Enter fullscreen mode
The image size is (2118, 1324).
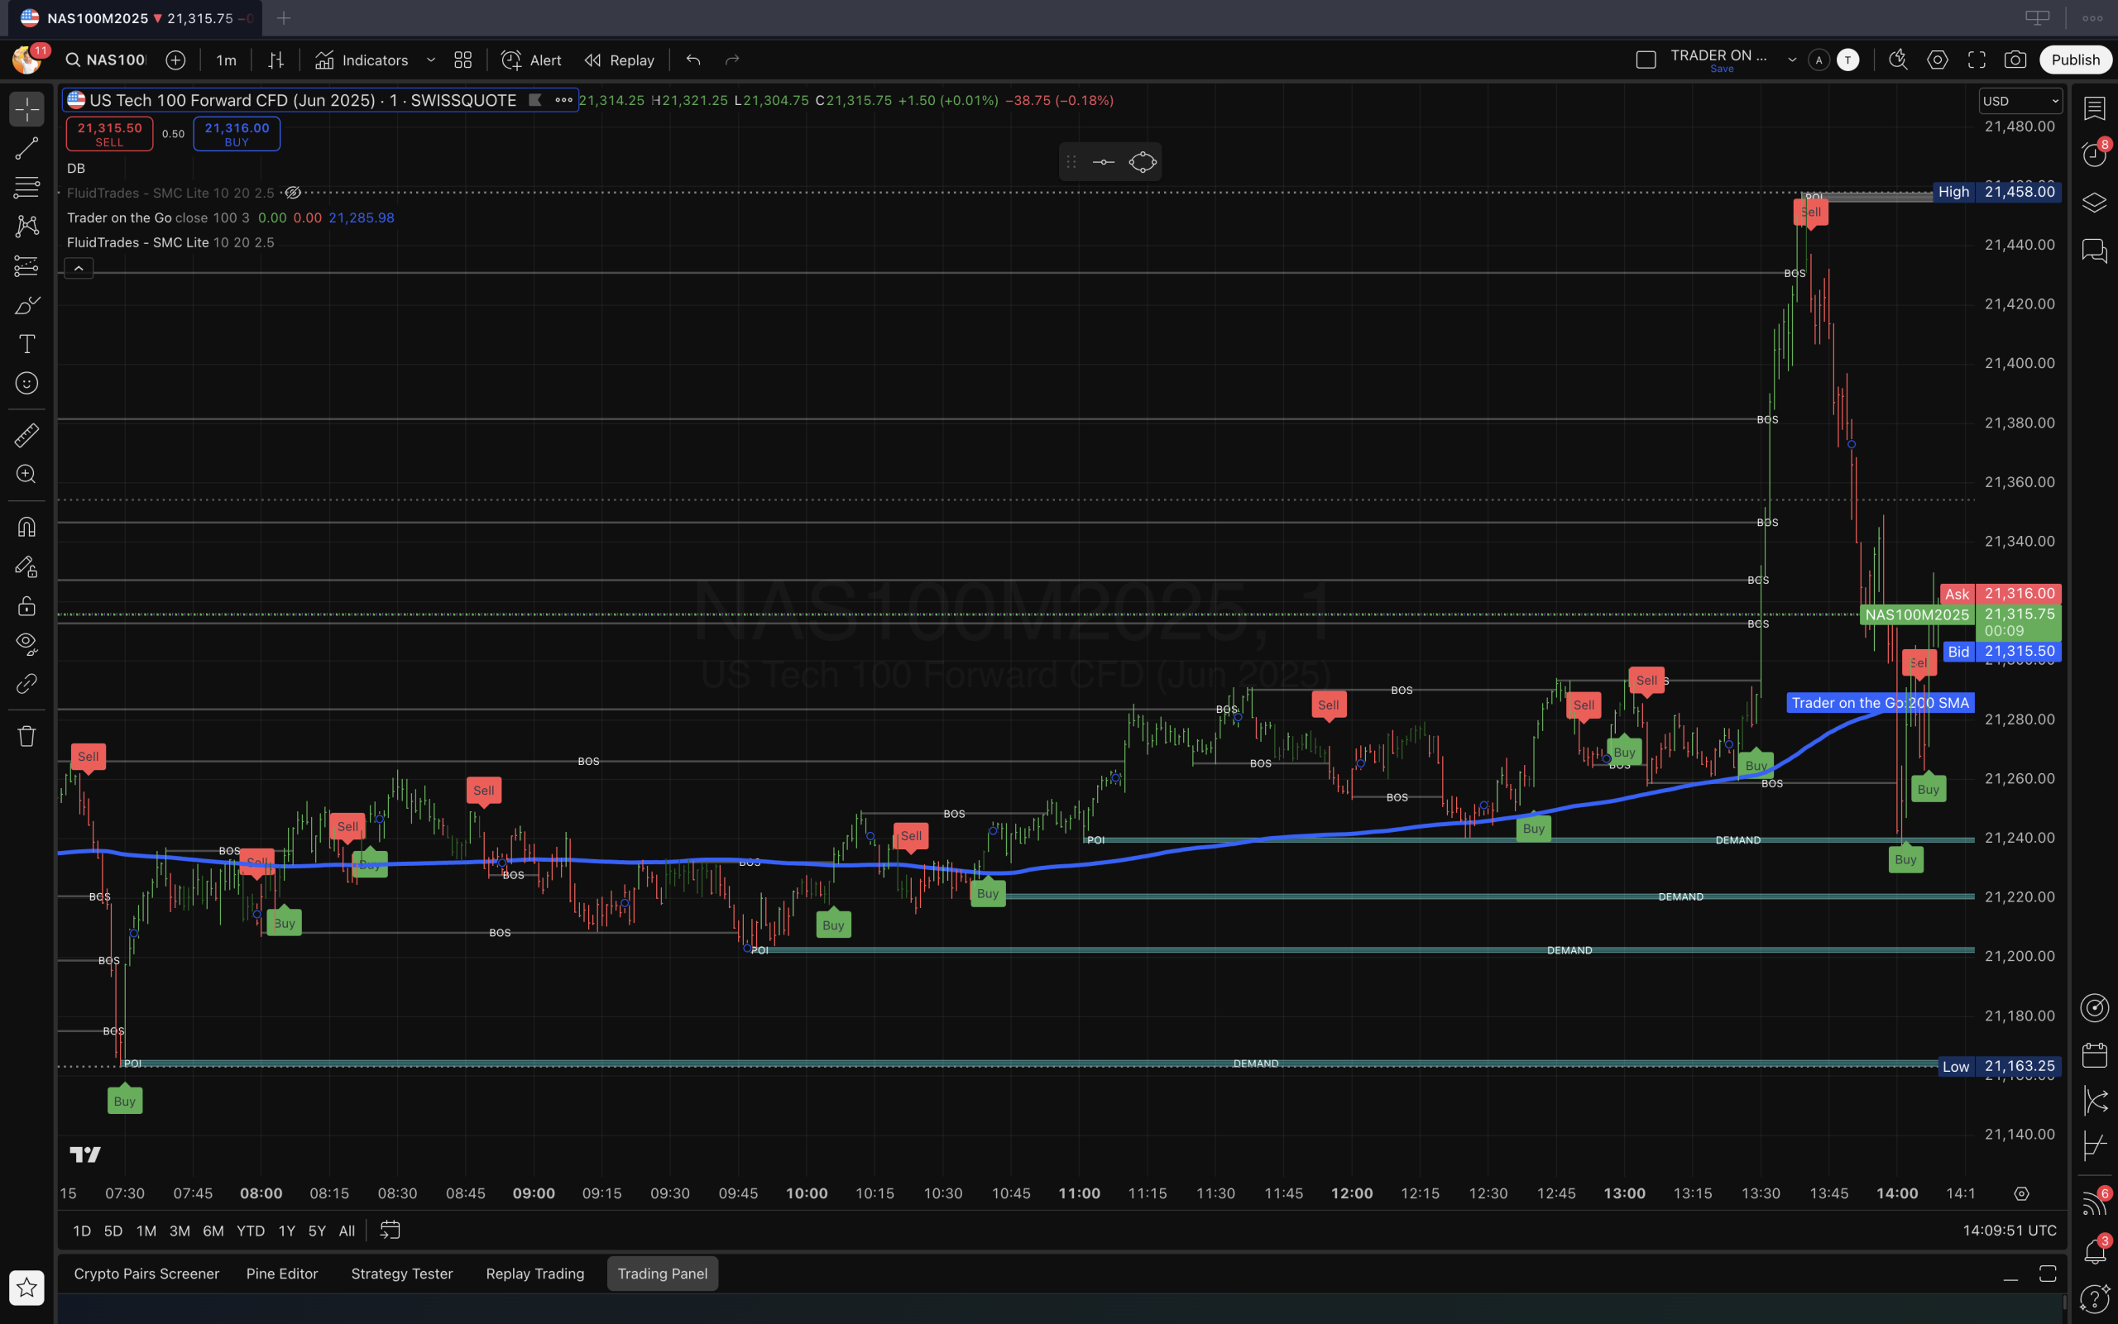point(1976,60)
